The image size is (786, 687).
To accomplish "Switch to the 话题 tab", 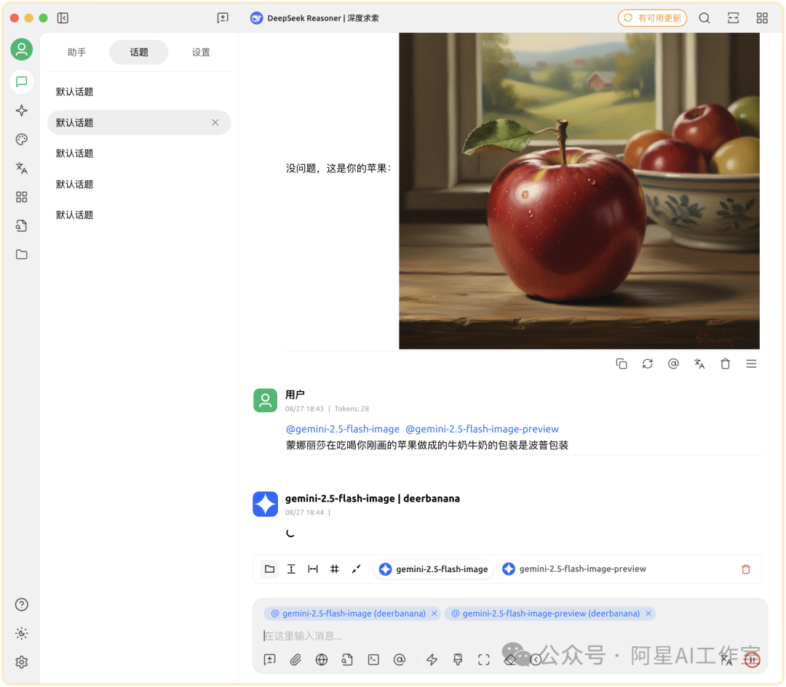I will [x=139, y=52].
